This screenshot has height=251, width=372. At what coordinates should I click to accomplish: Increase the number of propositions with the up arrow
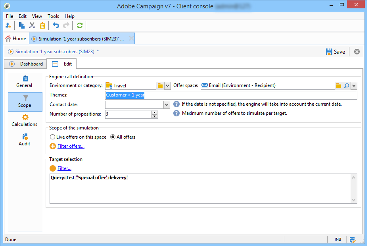click(x=154, y=112)
